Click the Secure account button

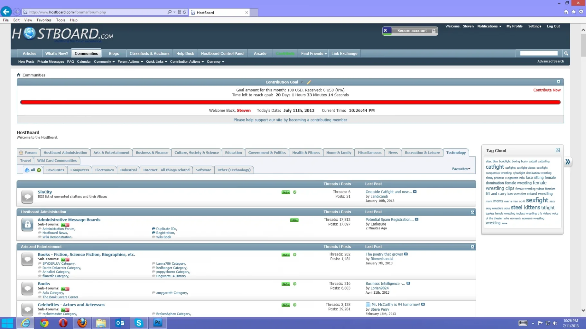click(410, 31)
